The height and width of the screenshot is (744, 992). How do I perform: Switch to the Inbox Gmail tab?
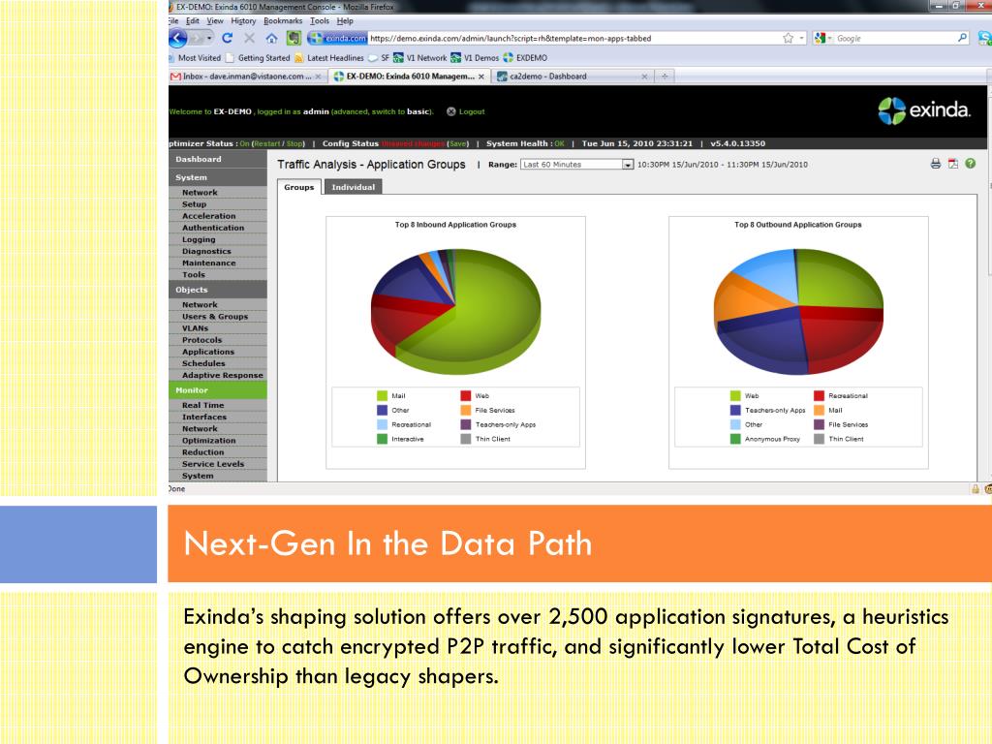pos(247,77)
